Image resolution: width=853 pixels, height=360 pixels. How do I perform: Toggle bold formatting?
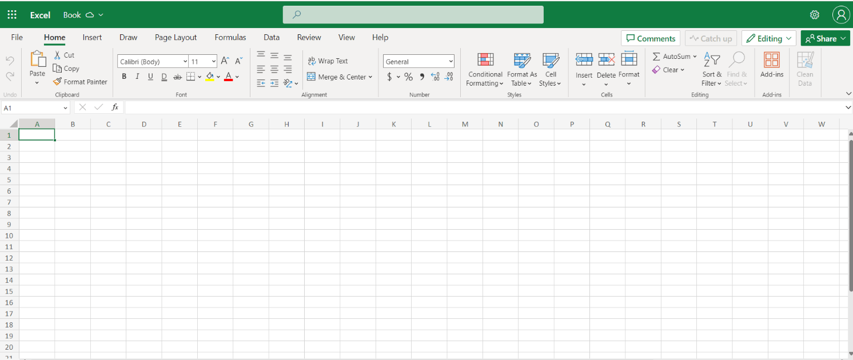coord(124,77)
